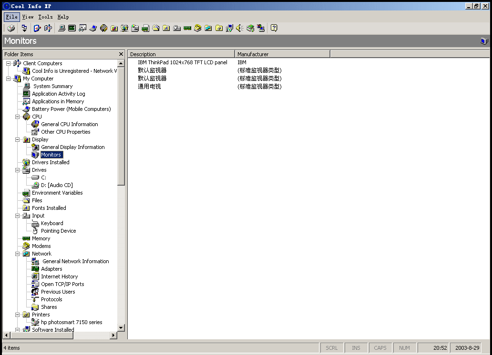The height and width of the screenshot is (355, 492).
Task: Open Software Installed toolbar icon
Action: (229, 28)
